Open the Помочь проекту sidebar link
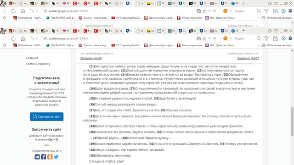The height and width of the screenshot is (165, 294). tap(38, 64)
